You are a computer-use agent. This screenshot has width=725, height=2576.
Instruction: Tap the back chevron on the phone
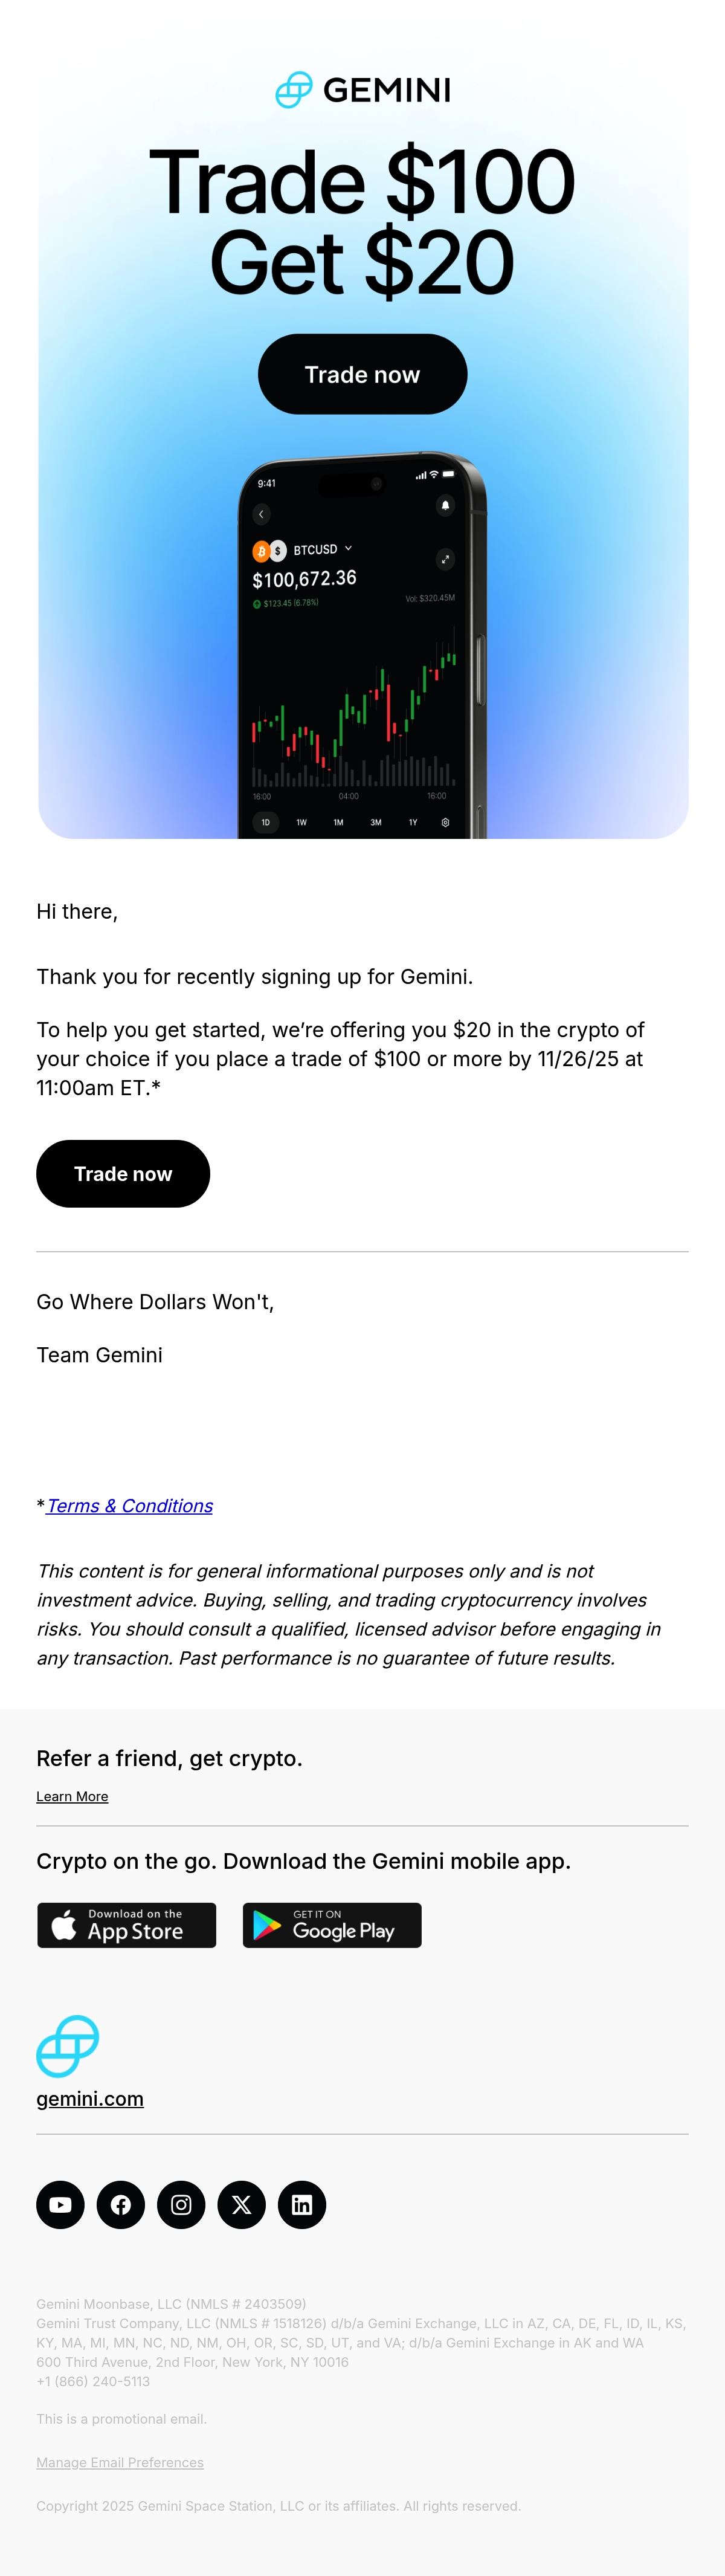click(x=261, y=514)
